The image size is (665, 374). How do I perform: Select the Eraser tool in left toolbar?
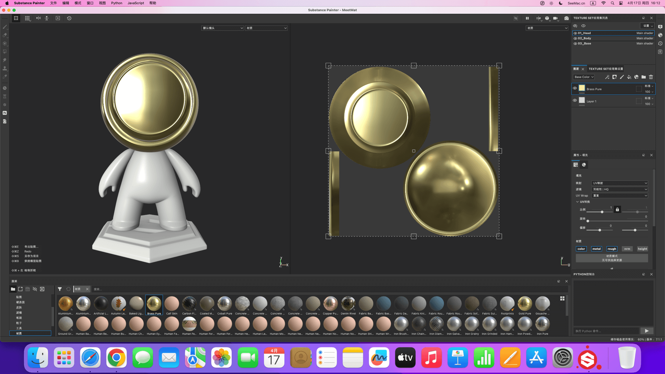click(5, 35)
